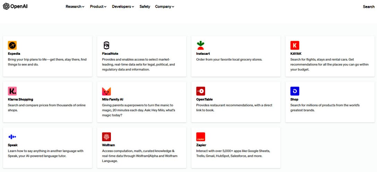Screen dimensions: 377x172
Task: Click the pink Klarna Shopping icon
Action: (x=12, y=91)
